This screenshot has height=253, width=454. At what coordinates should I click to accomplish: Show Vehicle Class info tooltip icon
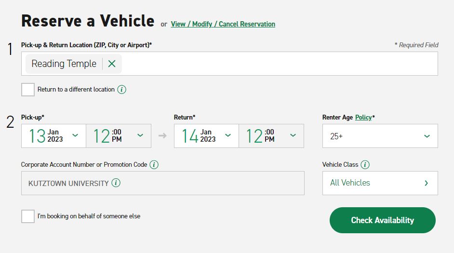[365, 165]
